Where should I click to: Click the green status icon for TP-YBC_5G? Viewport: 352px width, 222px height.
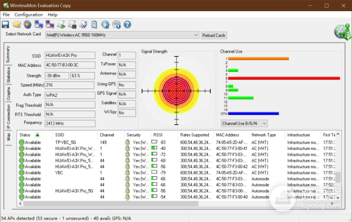(22, 142)
